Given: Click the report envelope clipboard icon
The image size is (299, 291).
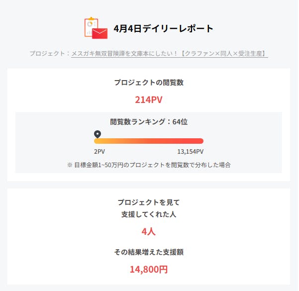Looking at the screenshot, I should click(96, 28).
